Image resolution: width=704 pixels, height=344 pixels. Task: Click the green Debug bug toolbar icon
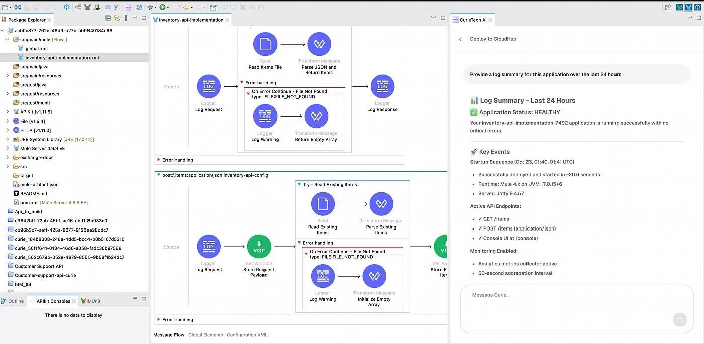click(150, 7)
